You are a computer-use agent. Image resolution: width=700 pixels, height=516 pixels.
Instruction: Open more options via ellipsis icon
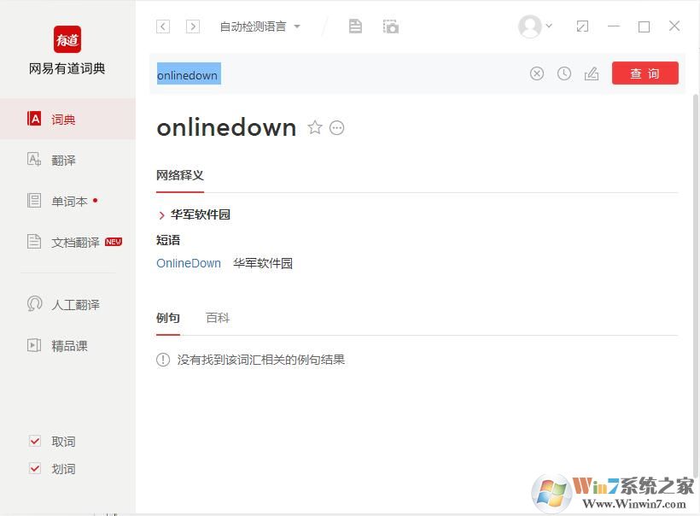(x=336, y=127)
